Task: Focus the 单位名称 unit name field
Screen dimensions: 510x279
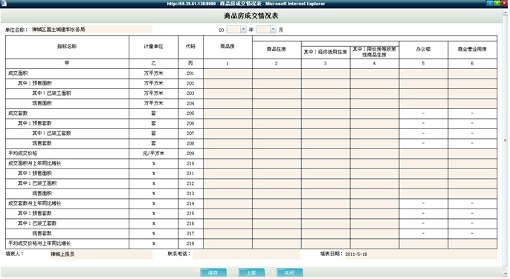Action: point(91,30)
